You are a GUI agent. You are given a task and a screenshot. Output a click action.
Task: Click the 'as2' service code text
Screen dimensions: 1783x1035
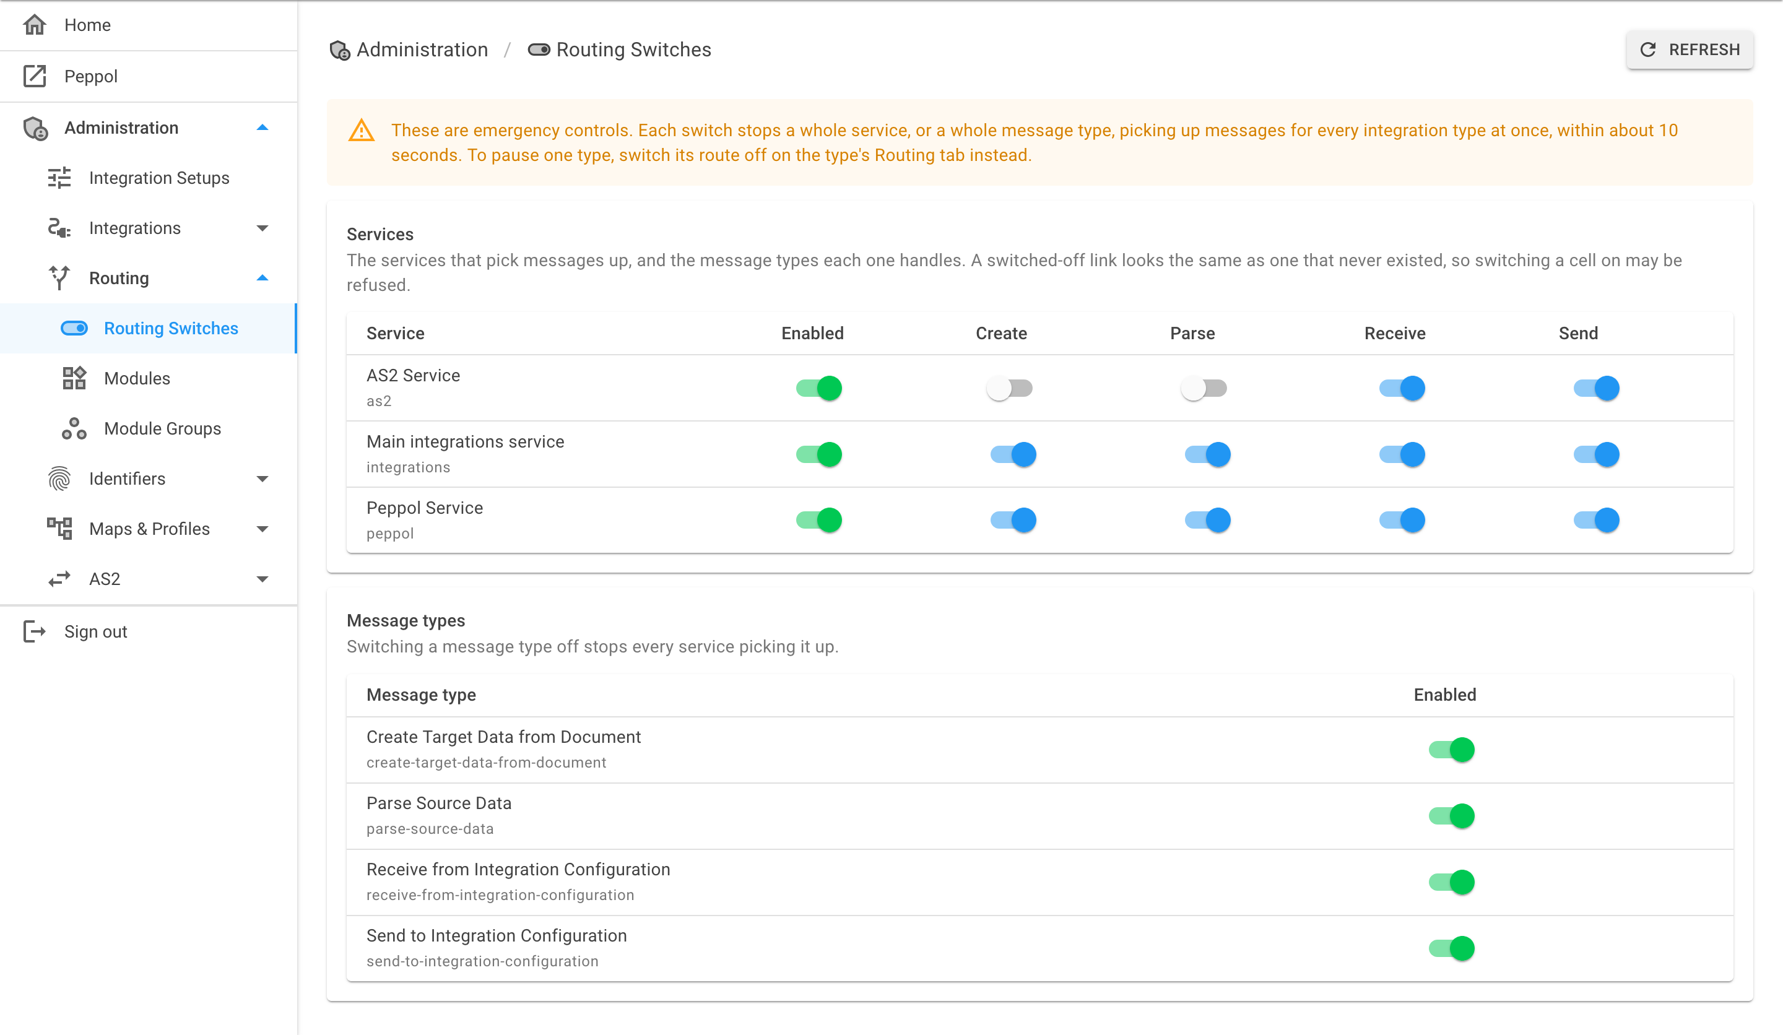point(378,401)
